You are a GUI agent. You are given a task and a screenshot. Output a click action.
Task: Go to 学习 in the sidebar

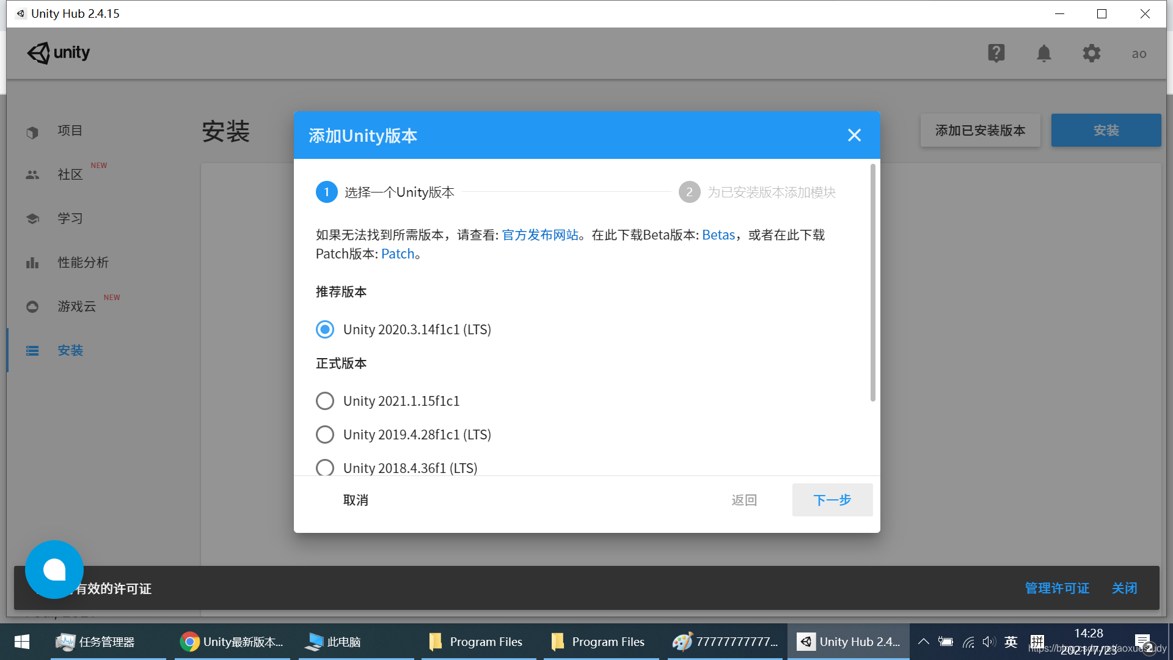tap(70, 218)
